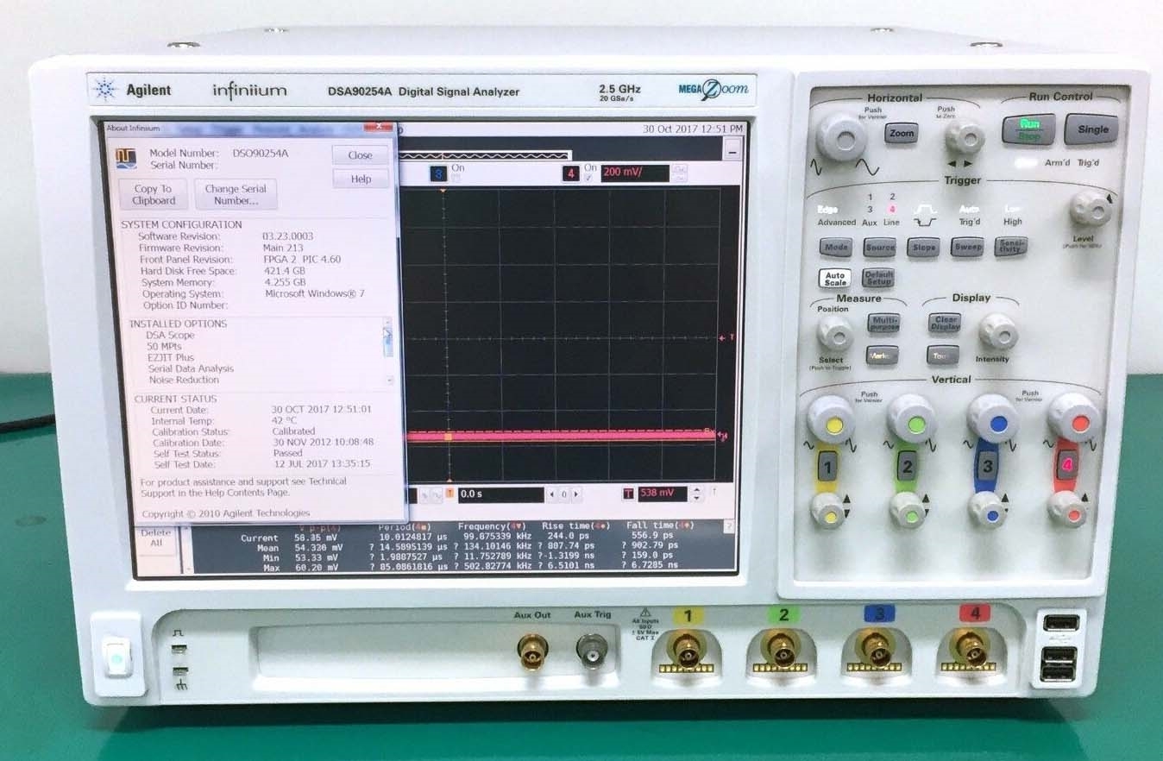Click the Infiniium logo icon beside Model Number
Image resolution: width=1163 pixels, height=761 pixels.
126,157
